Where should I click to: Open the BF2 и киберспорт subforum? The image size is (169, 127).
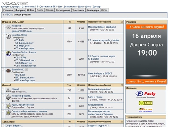pos(25,80)
